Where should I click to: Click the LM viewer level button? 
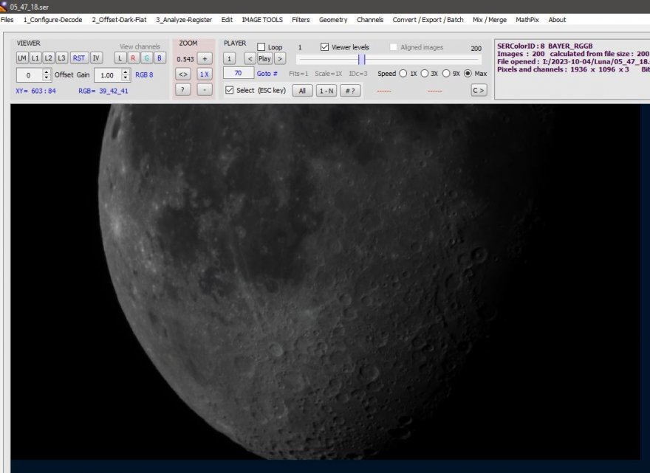22,58
